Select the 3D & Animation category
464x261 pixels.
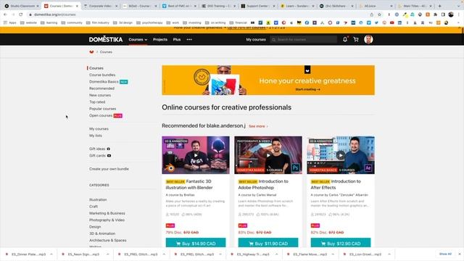[x=102, y=233]
